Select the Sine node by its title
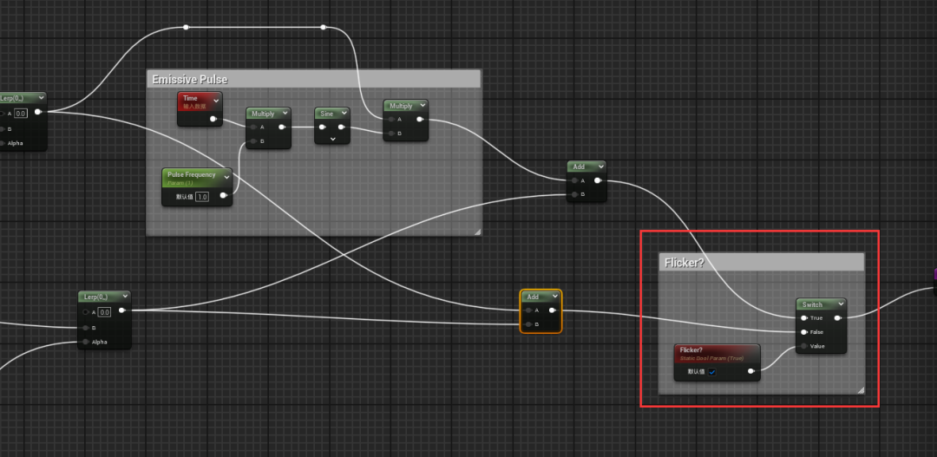The width and height of the screenshot is (937, 457). point(327,113)
